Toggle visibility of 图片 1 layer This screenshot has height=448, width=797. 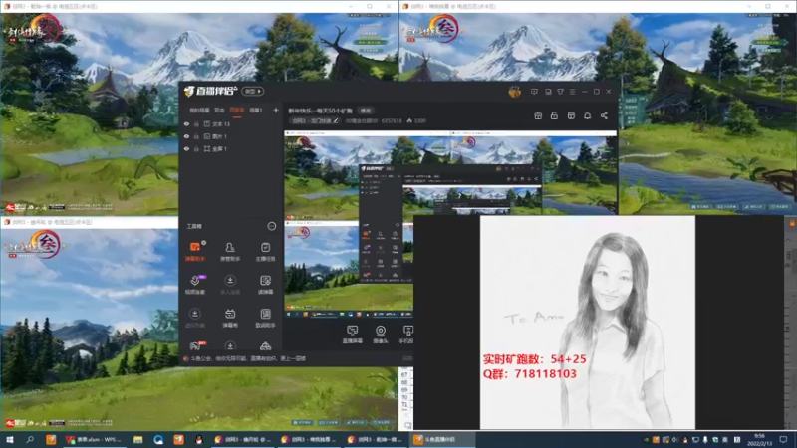pyautogui.click(x=186, y=136)
